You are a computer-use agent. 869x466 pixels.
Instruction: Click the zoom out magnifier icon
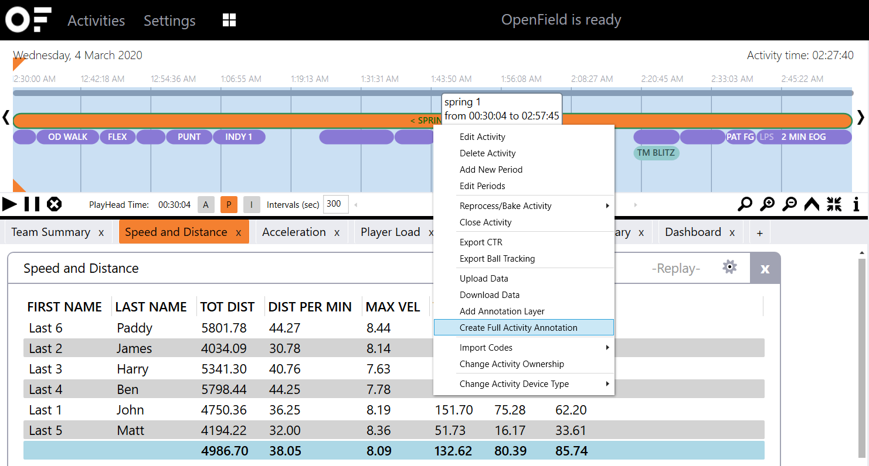[790, 204]
